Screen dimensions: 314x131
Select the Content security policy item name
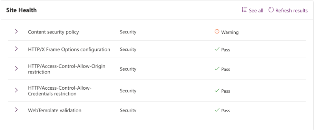coord(53,32)
